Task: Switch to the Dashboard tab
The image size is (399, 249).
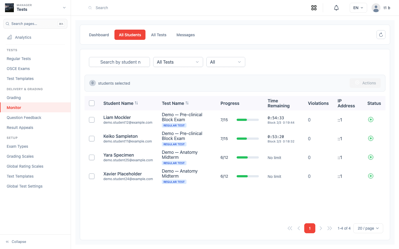Action: (x=99, y=35)
